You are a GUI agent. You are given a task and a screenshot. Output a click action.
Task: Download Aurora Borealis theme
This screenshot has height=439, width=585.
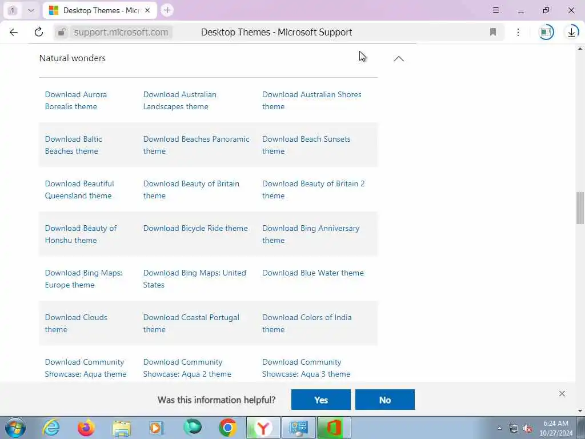[76, 101]
